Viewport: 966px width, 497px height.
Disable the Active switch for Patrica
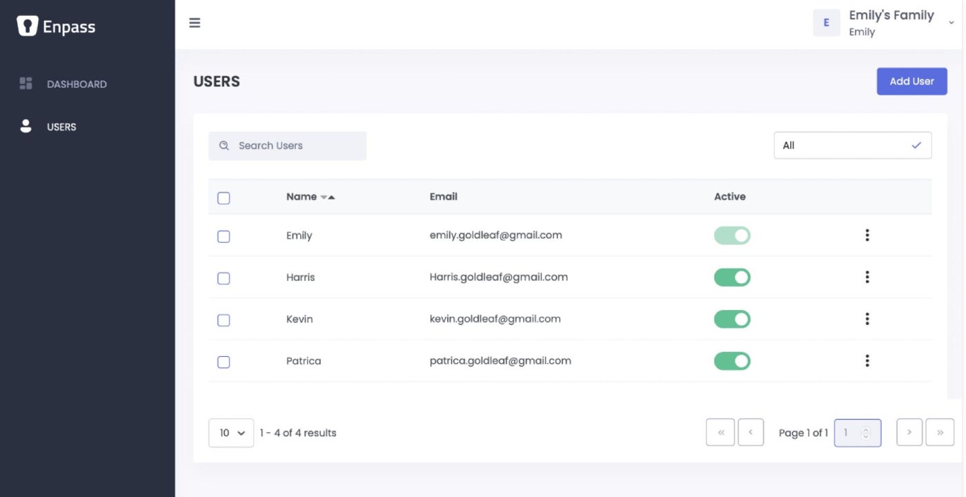[x=732, y=361]
